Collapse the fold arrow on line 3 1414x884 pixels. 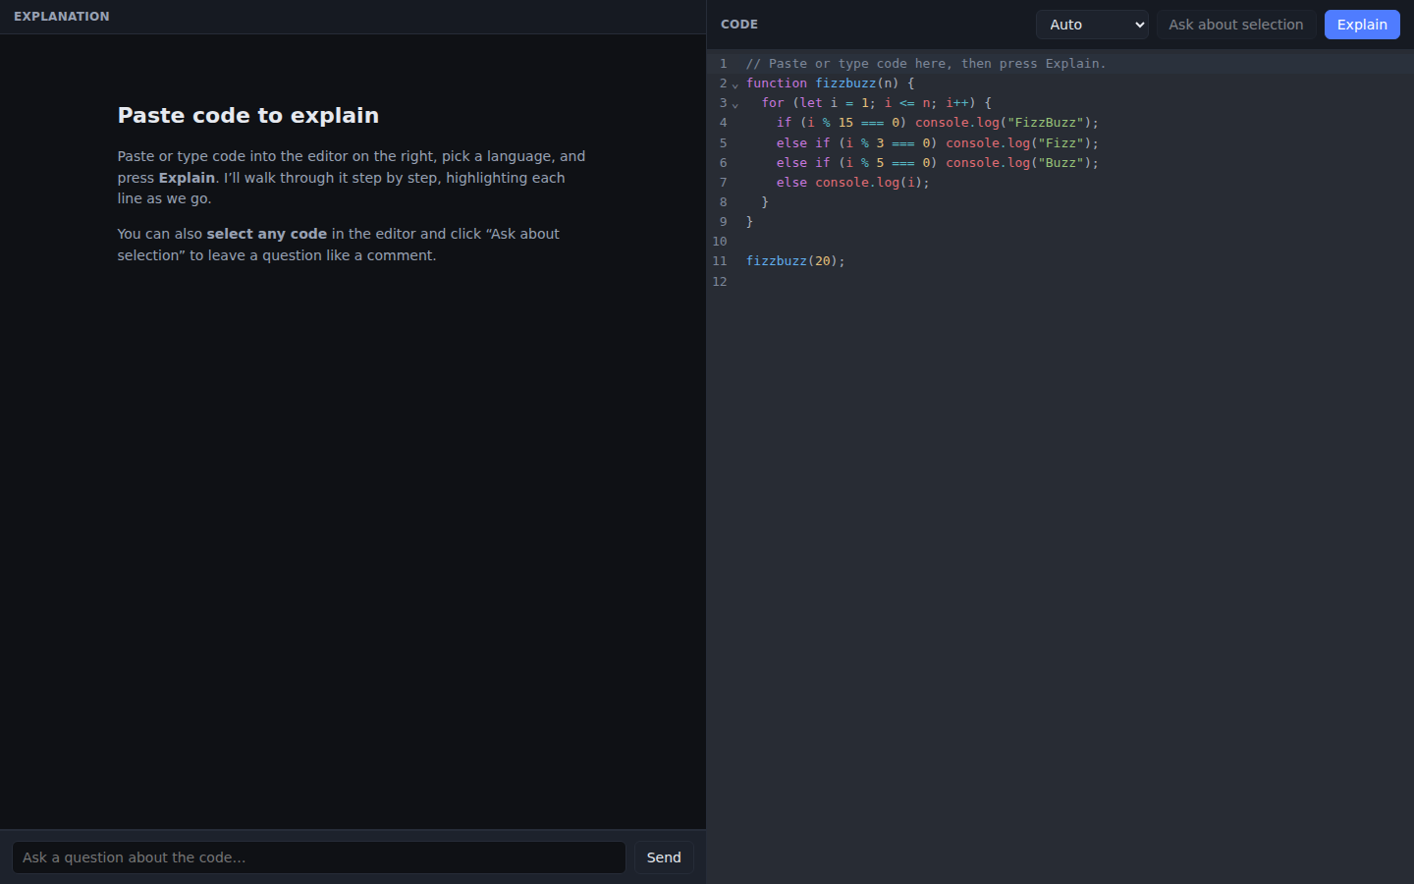735,104
